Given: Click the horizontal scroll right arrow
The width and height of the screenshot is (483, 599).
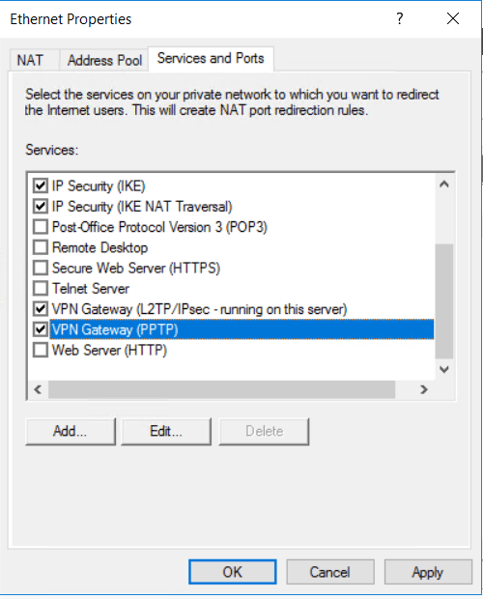Looking at the screenshot, I should click(x=423, y=389).
